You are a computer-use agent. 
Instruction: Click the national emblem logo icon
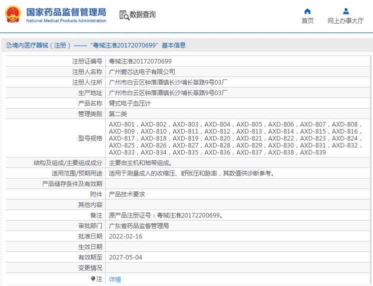(x=13, y=14)
